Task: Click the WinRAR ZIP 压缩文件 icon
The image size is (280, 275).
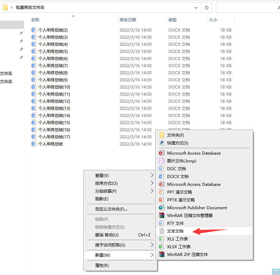Action: (162, 254)
